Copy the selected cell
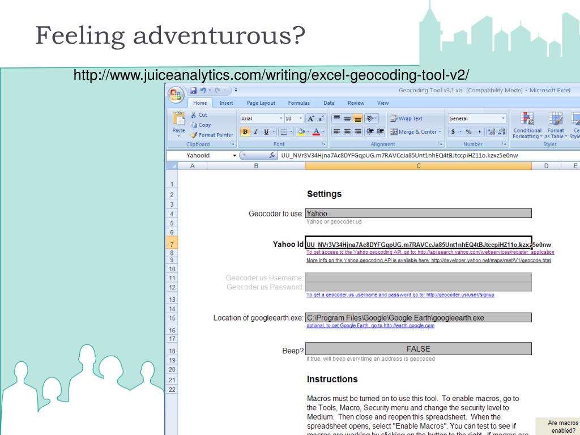Image resolution: width=580 pixels, height=435 pixels. (x=201, y=125)
